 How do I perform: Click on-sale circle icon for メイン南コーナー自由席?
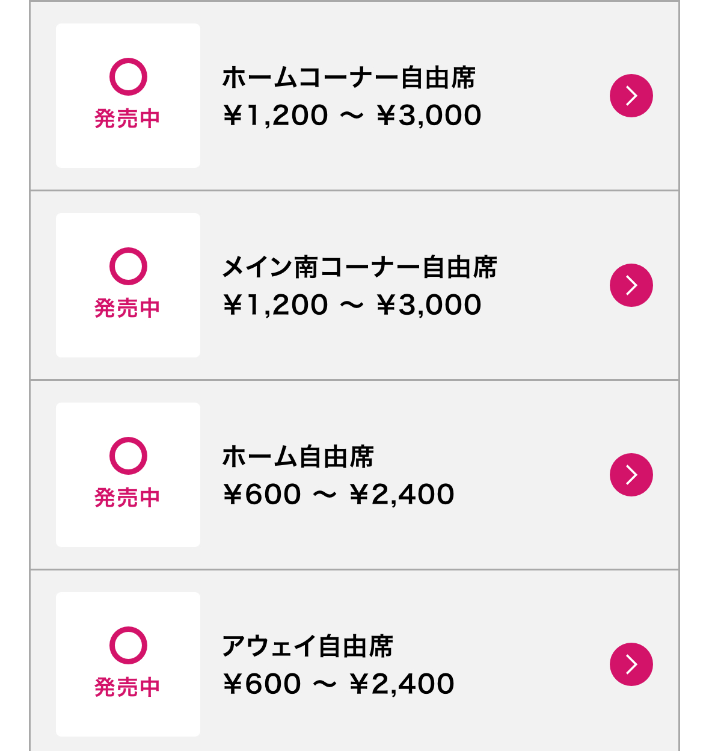pyautogui.click(x=128, y=267)
